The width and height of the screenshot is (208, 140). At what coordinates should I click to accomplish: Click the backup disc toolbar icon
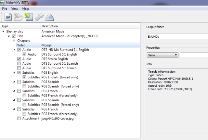(29, 17)
